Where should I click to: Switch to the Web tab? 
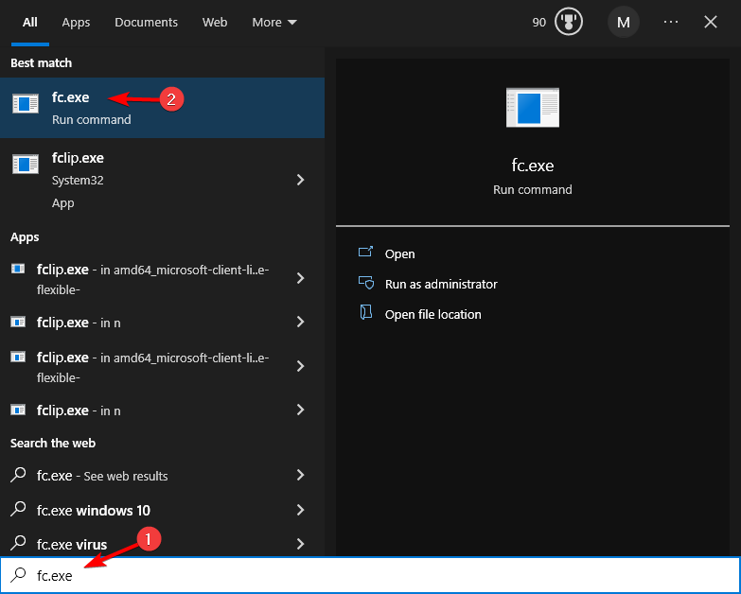tap(215, 22)
